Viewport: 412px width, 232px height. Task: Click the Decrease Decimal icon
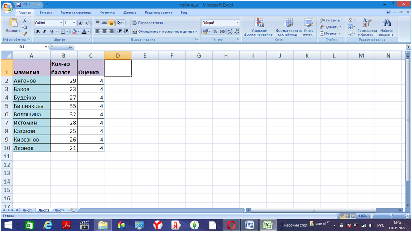(x=237, y=32)
